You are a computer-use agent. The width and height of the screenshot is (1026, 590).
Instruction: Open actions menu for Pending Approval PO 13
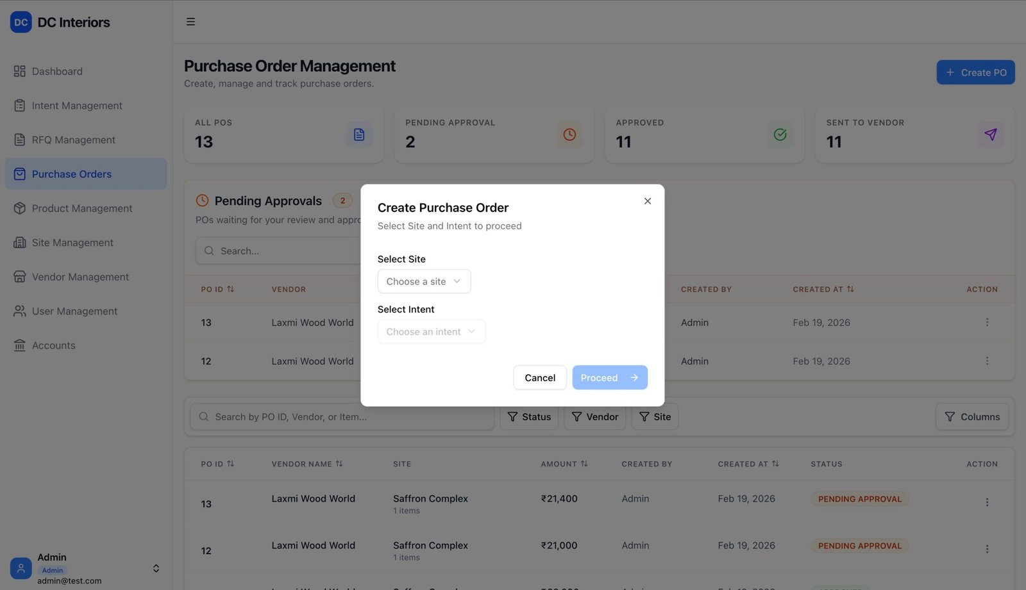pos(987,322)
